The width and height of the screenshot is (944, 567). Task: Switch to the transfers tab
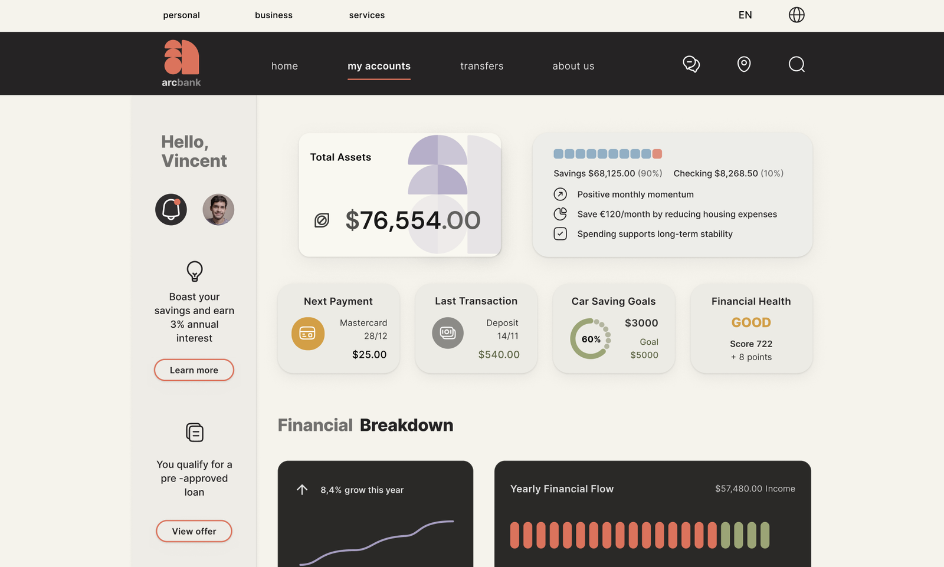pos(481,66)
